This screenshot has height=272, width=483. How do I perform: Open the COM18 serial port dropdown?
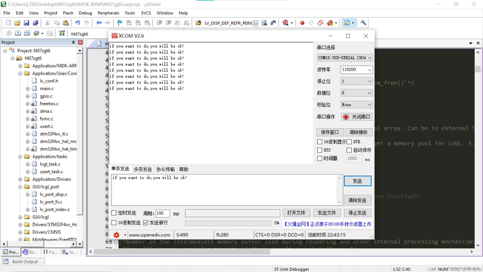[344, 57]
